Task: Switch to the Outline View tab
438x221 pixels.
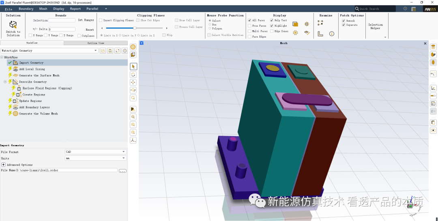Action: [96, 43]
